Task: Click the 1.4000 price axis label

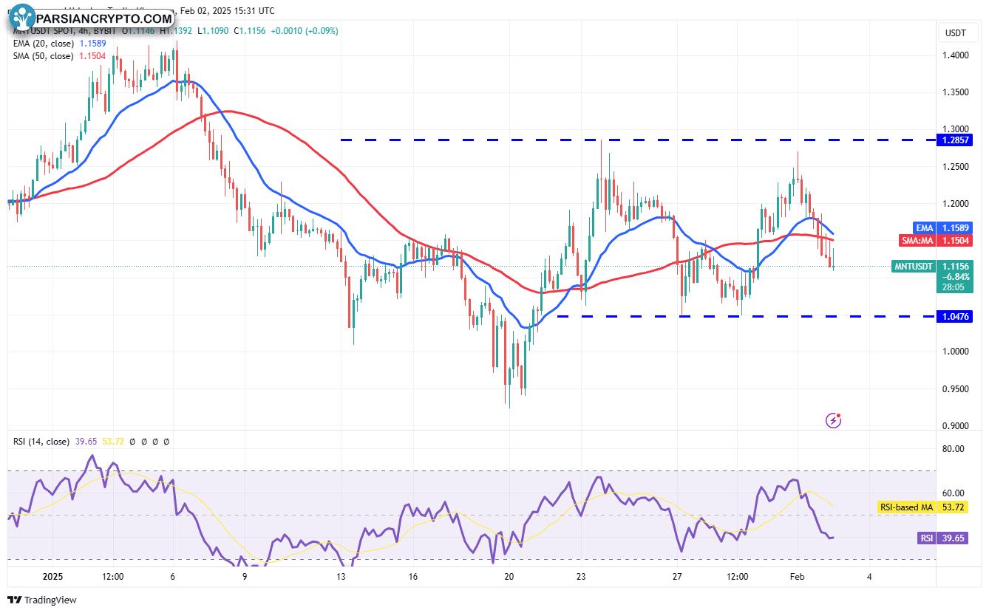Action: click(954, 55)
